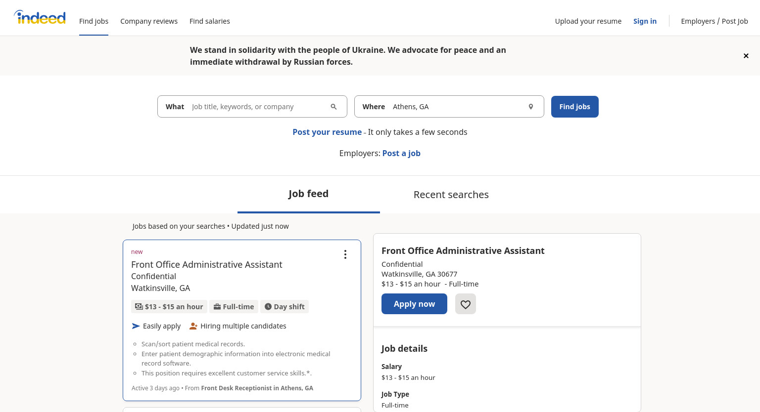Click the Full-time tag on job card
The width and height of the screenshot is (760, 412).
click(234, 307)
